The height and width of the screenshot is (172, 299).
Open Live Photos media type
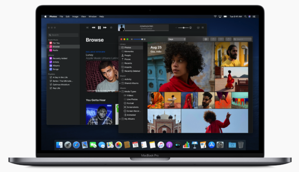click(131, 100)
